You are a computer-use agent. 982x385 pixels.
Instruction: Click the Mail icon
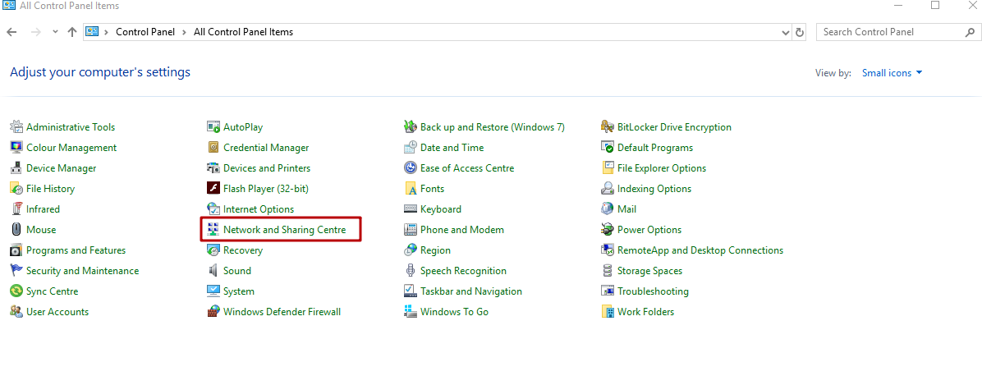(607, 209)
